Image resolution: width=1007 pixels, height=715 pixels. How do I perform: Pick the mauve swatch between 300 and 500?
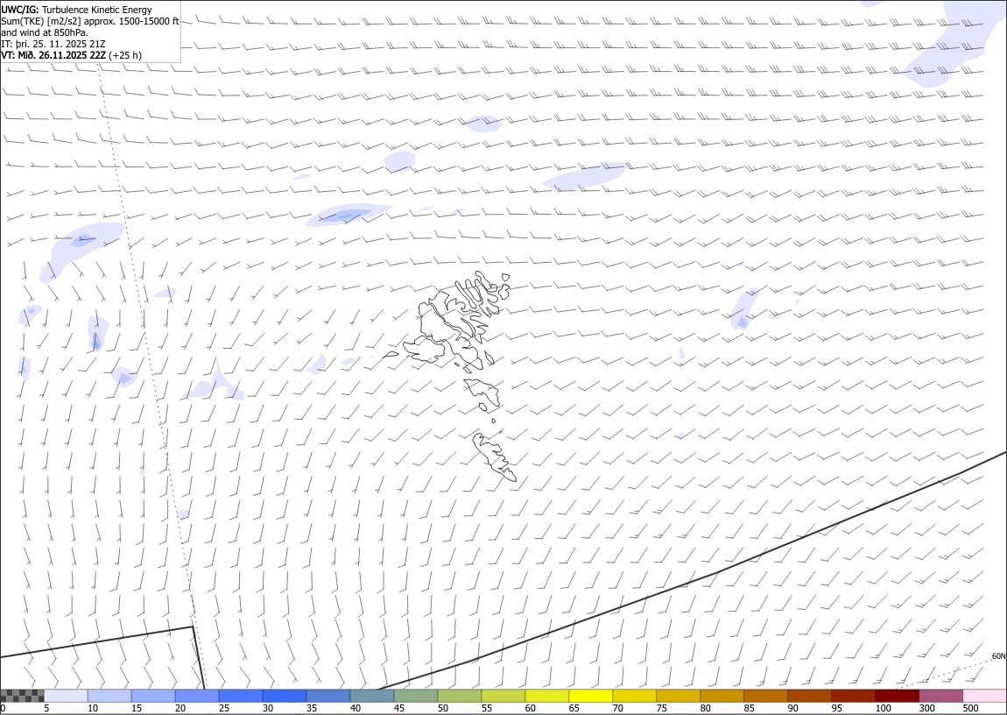940,696
